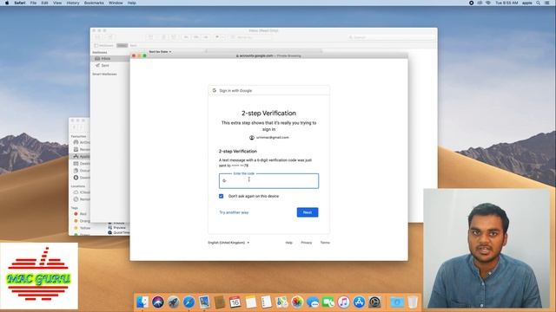Screen dimensions: 556x312
Task: Open Contacts book icon in Dock
Action: [x=220, y=302]
